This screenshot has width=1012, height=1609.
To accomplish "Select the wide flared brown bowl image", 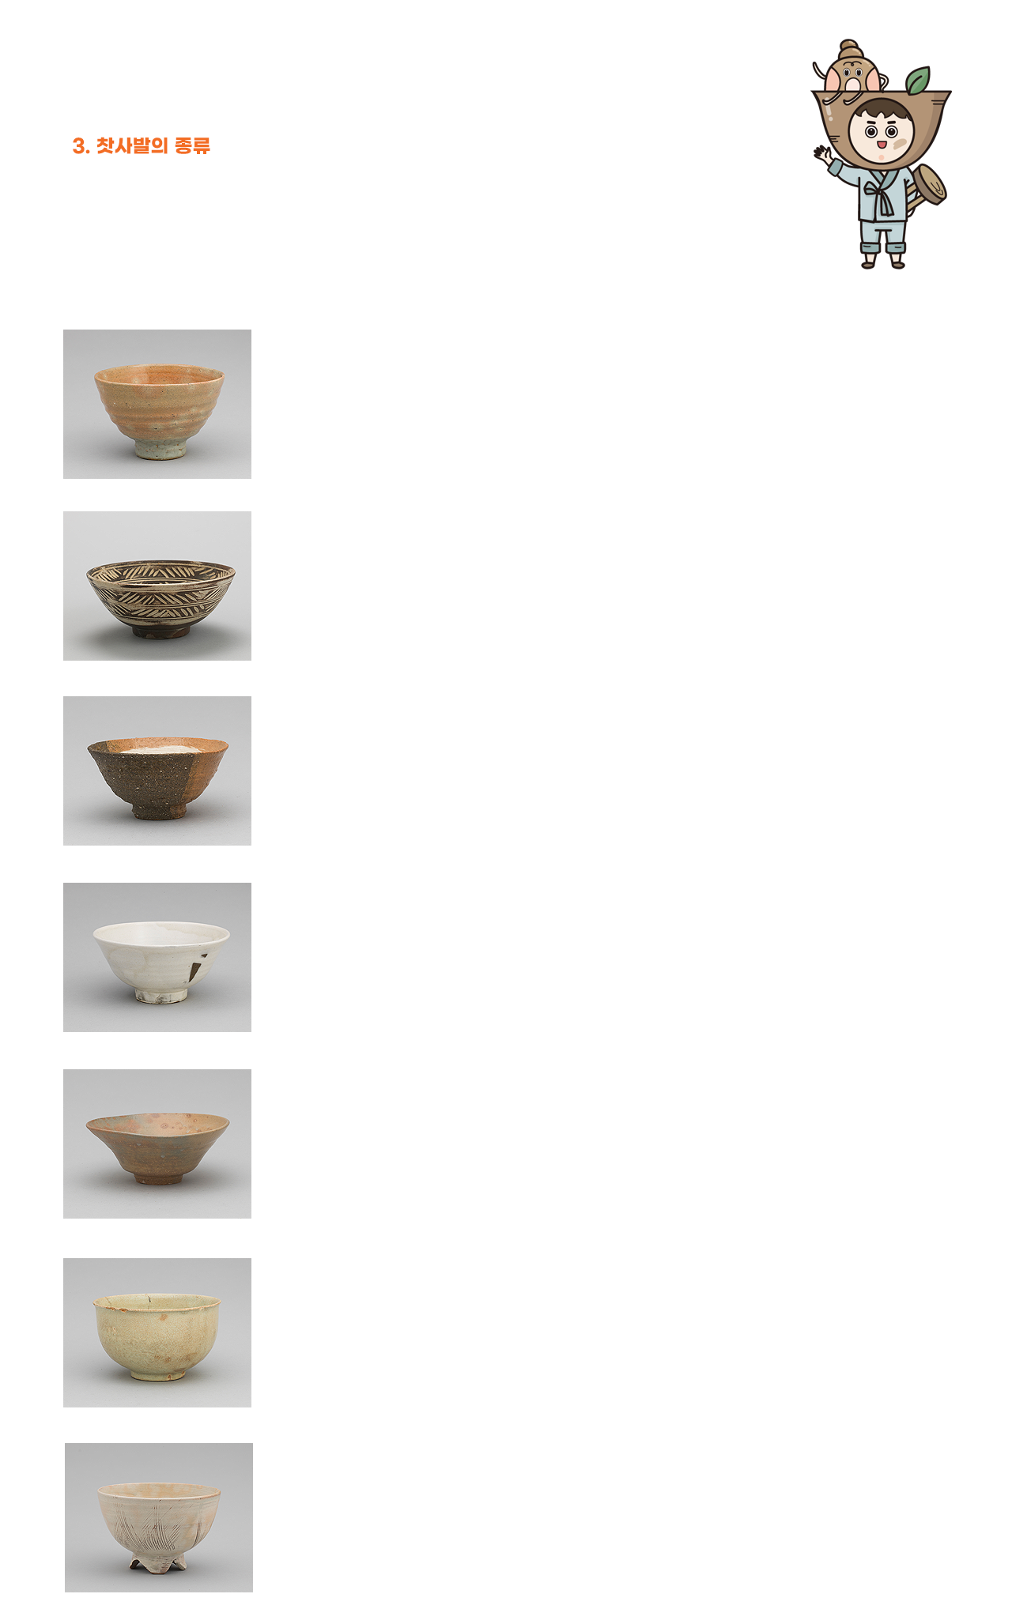I will tap(157, 1144).
